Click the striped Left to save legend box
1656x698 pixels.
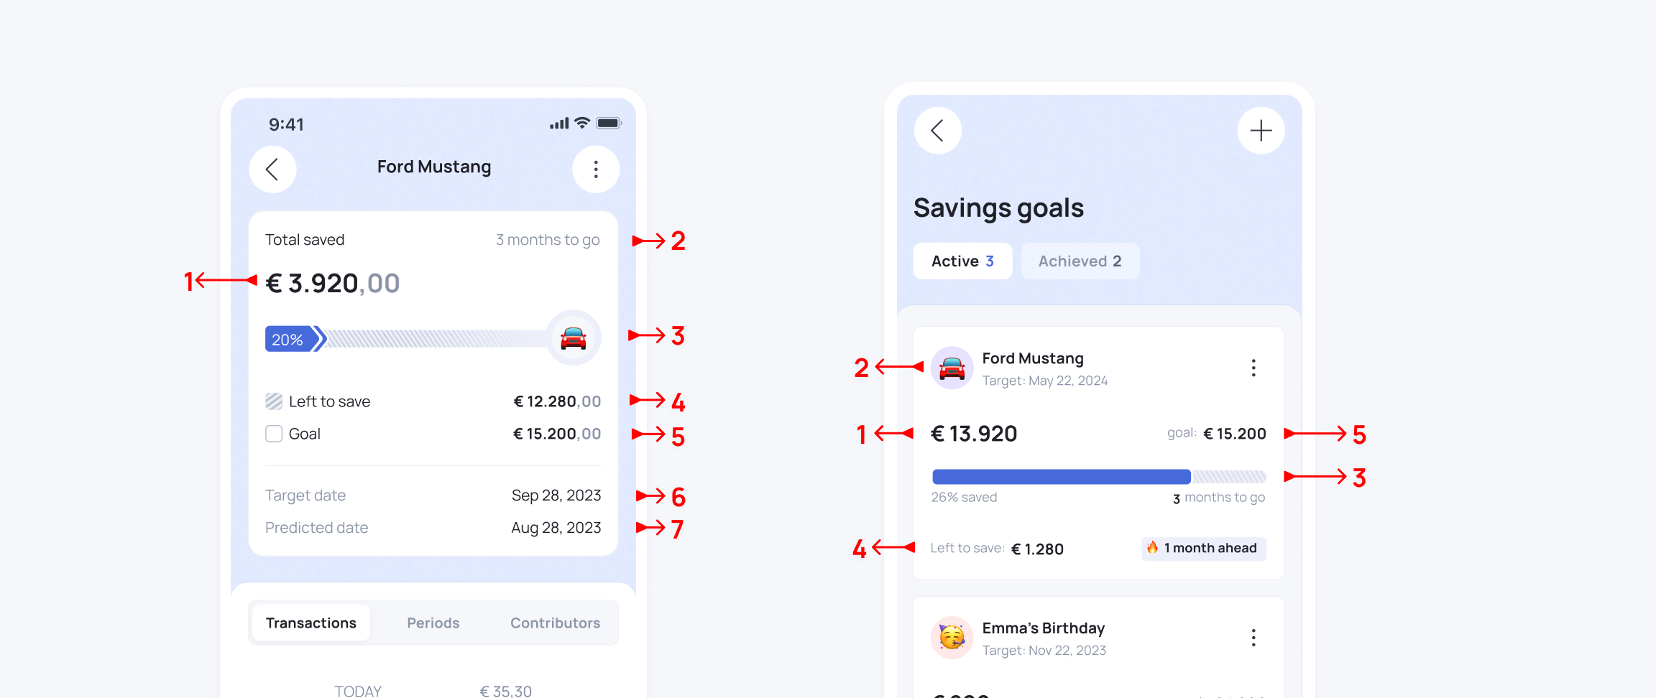click(x=274, y=401)
